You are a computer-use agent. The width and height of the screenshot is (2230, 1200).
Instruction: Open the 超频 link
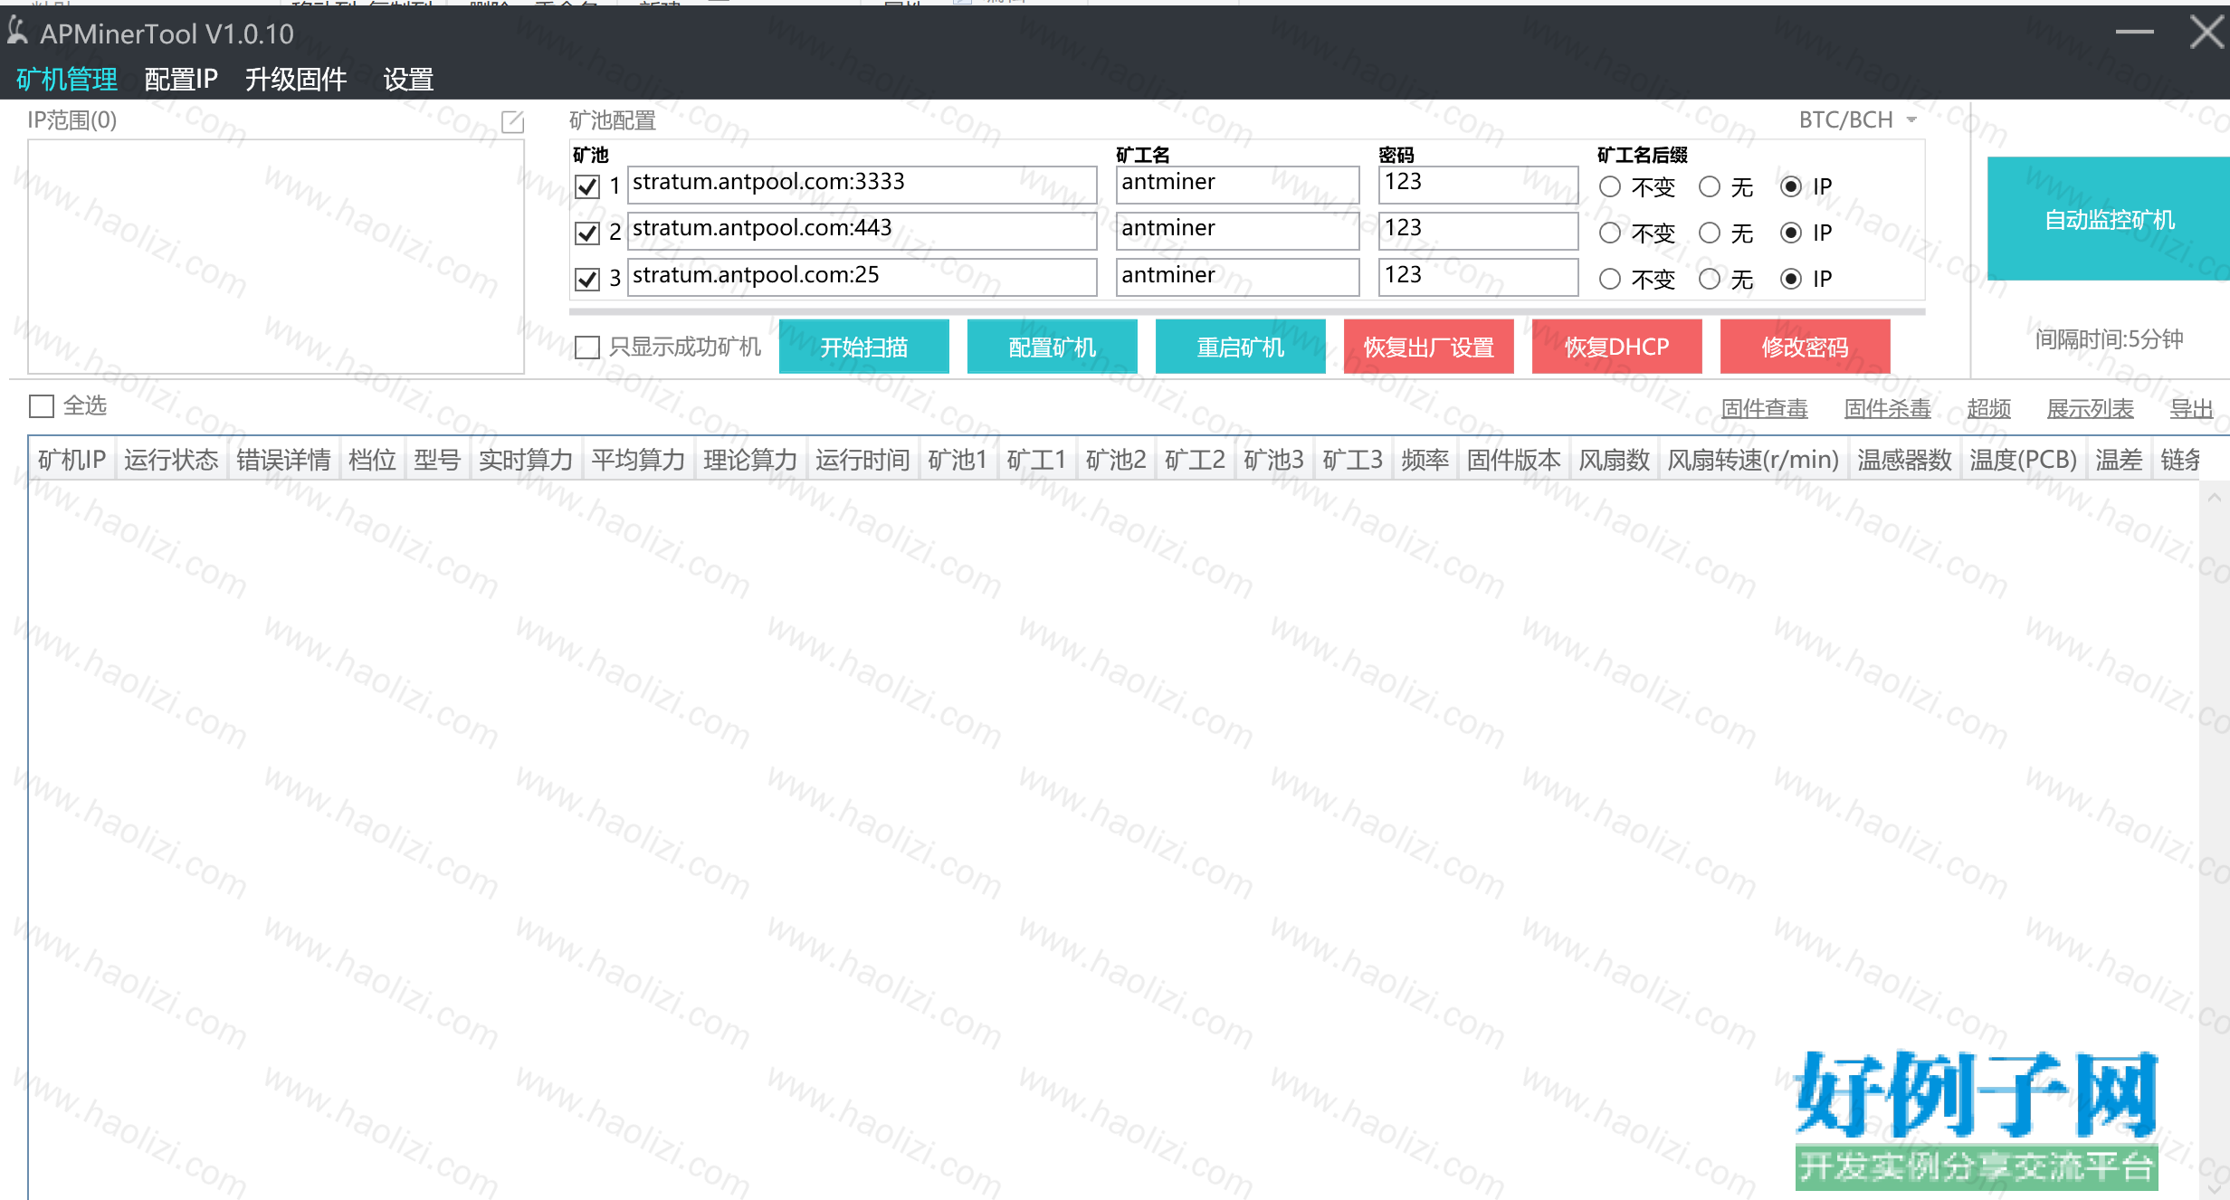pyautogui.click(x=1989, y=409)
